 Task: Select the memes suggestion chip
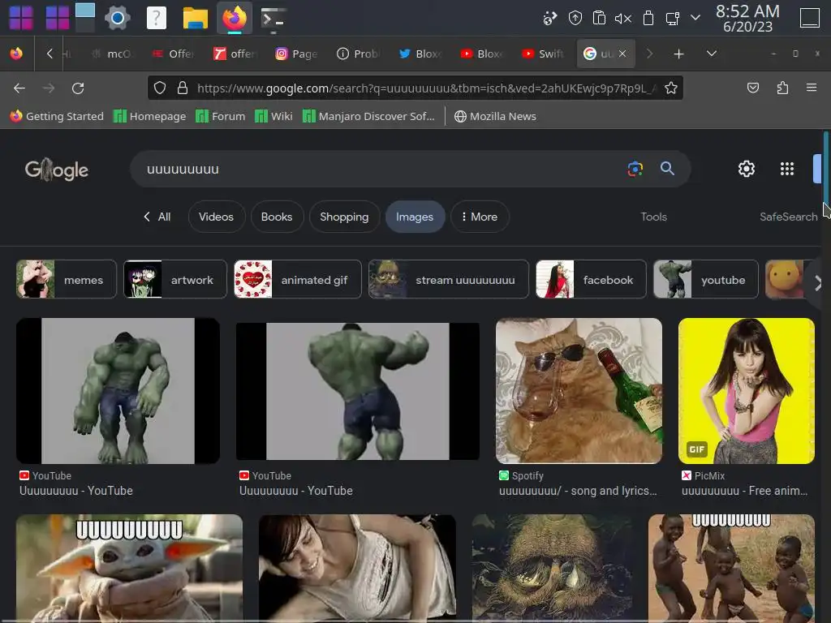pos(67,279)
